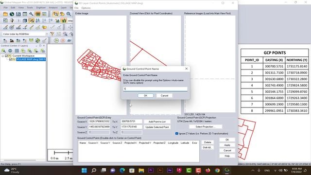Click the Longitude column header
Screen dimensions: 311x175
pyautogui.click(x=173, y=143)
